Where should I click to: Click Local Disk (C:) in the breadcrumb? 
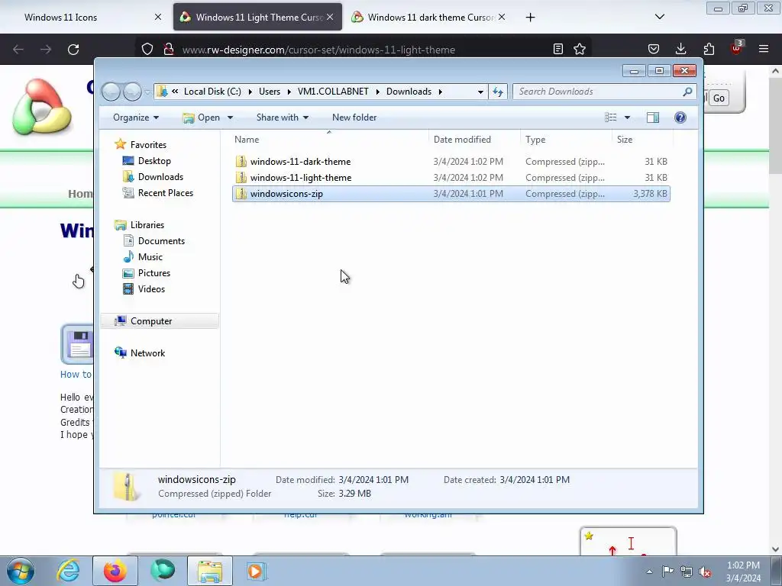coord(212,92)
